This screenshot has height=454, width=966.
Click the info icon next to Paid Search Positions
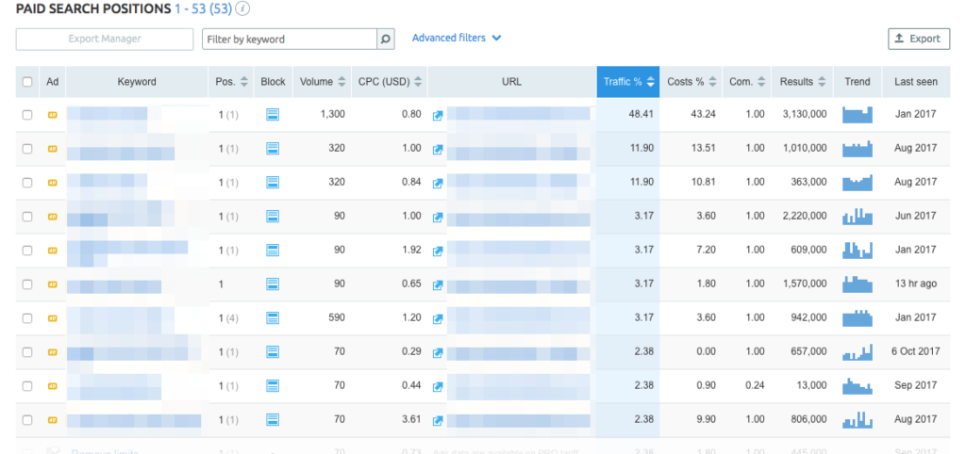tap(243, 9)
